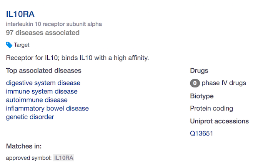The height and width of the screenshot is (165, 273).
Task: Click the 0 phase IV drugs badge
Action: [195, 83]
